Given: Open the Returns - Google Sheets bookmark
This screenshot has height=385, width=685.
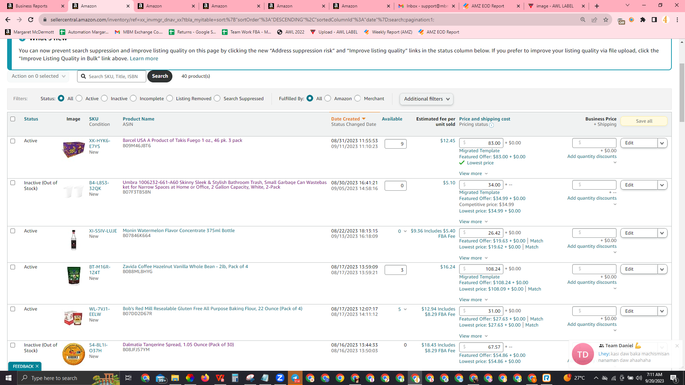Looking at the screenshot, I should pos(193,32).
